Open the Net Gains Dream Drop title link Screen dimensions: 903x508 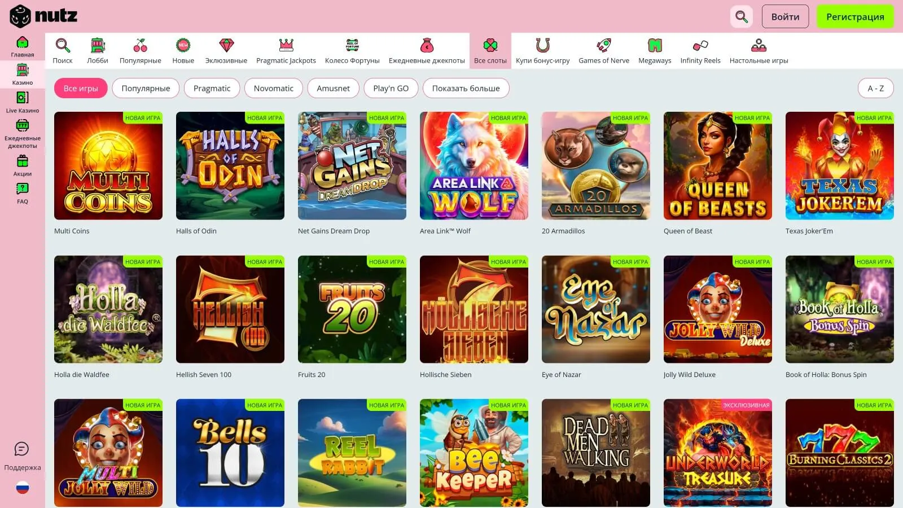[x=334, y=231]
